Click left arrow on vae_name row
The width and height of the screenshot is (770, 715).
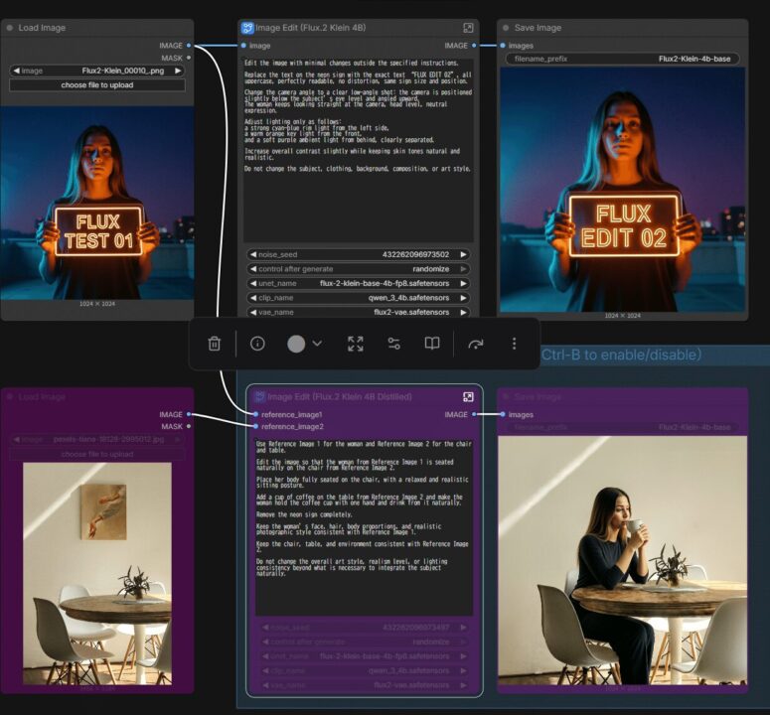[x=253, y=312]
